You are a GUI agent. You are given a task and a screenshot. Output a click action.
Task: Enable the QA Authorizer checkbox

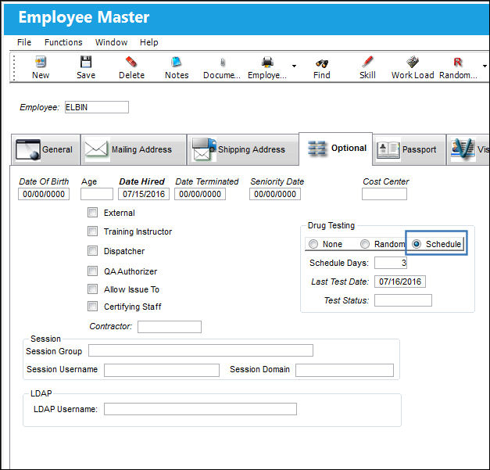92,271
